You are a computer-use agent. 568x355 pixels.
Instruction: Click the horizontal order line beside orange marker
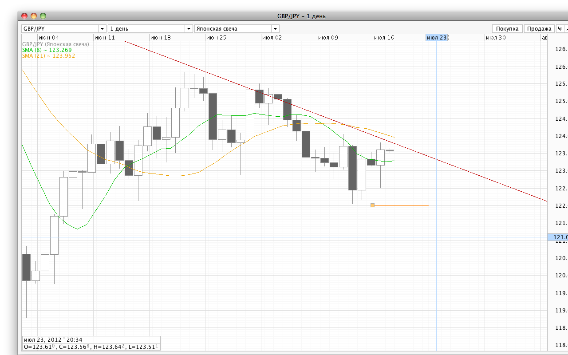click(402, 205)
